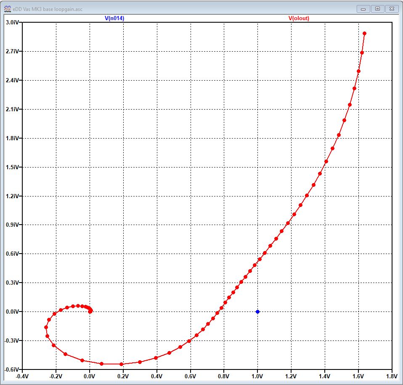
Task: Click the 1.6V horizontal axis label
Action: tap(358, 376)
